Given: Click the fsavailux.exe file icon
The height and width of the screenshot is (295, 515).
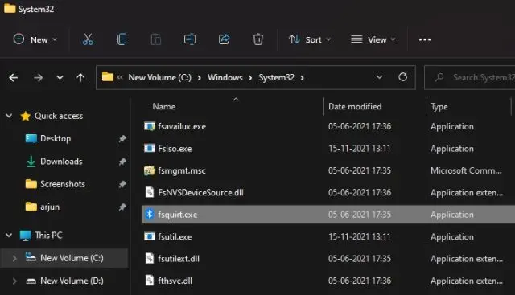Looking at the screenshot, I should click(150, 126).
